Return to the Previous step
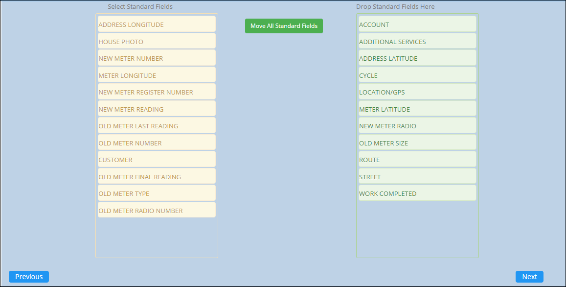 click(29, 277)
